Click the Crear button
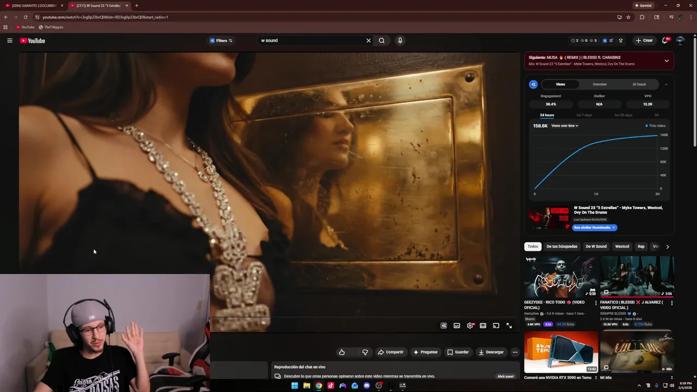Image resolution: width=697 pixels, height=392 pixels. (x=644, y=40)
